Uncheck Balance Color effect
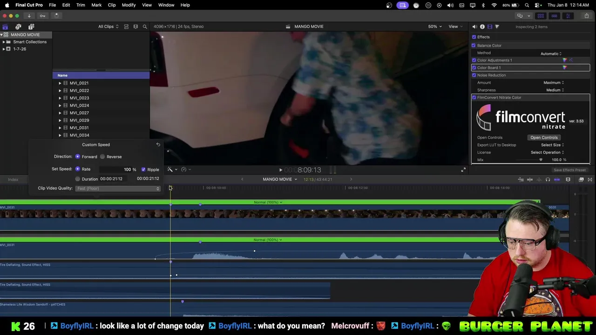 pyautogui.click(x=474, y=46)
